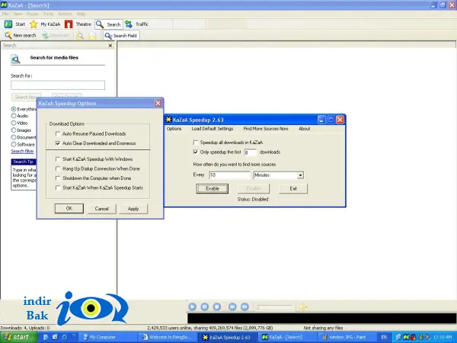Click the yellow folder toolbar icon
Image resolution: width=457 pixels, height=343 pixels.
click(92, 36)
